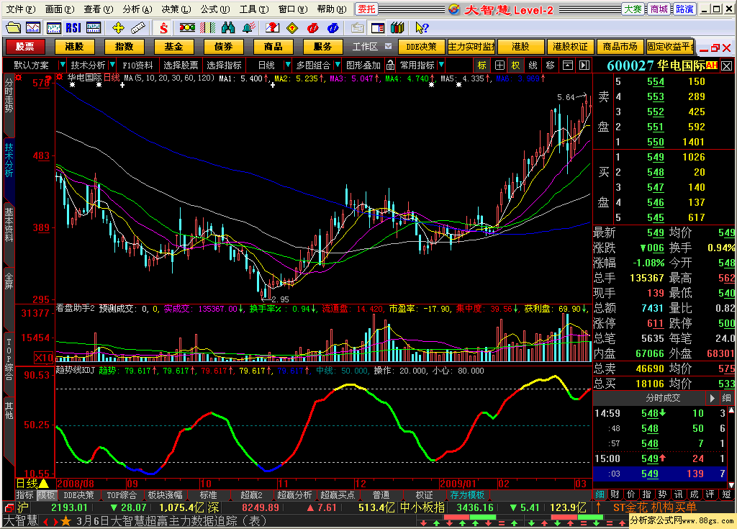Screen dimensions: 737x529
Task: Click the binoculars search icon
Action: coord(228,28)
